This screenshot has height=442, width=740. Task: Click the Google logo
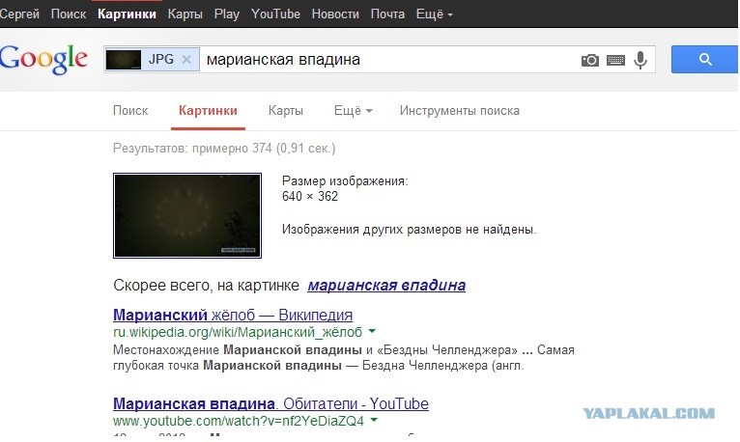43,60
